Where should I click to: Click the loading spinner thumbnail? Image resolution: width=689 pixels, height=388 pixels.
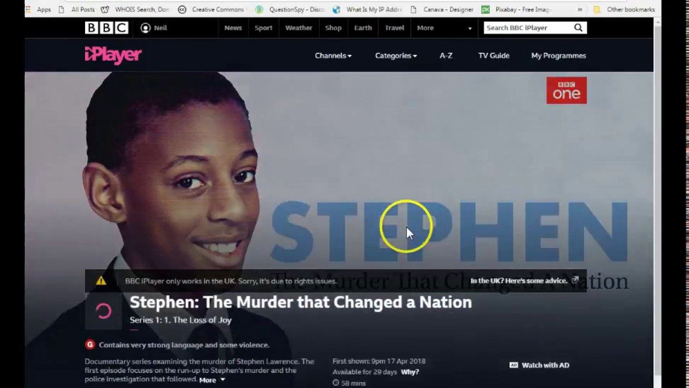click(103, 311)
